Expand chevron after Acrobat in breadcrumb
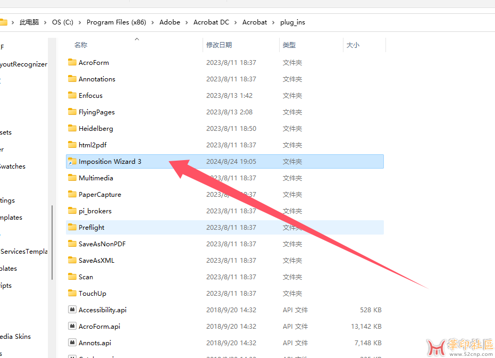Image resolution: width=495 pixels, height=358 pixels. tap(273, 22)
